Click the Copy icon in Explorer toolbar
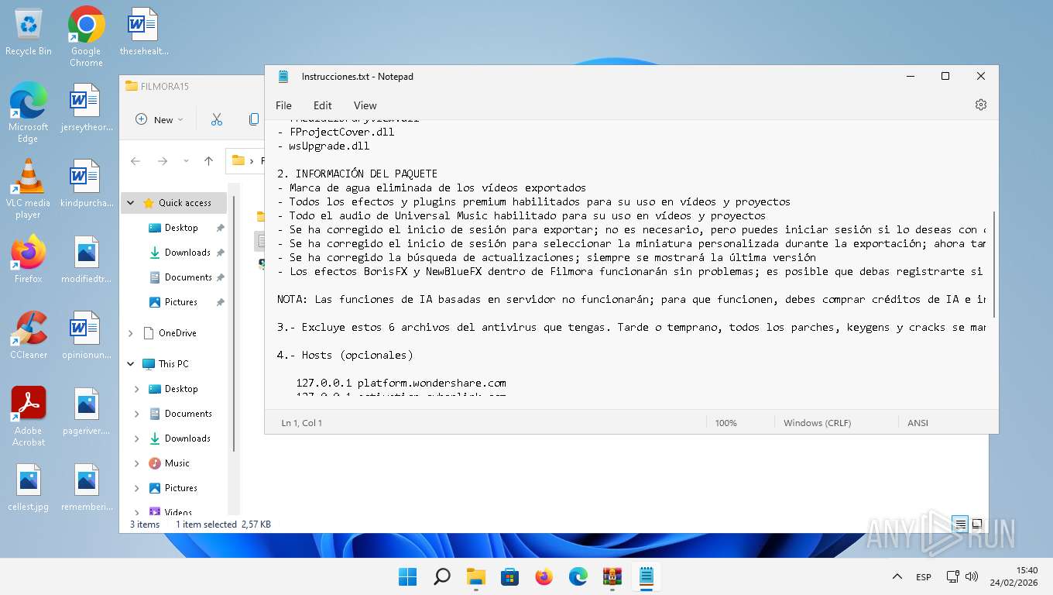 (253, 119)
